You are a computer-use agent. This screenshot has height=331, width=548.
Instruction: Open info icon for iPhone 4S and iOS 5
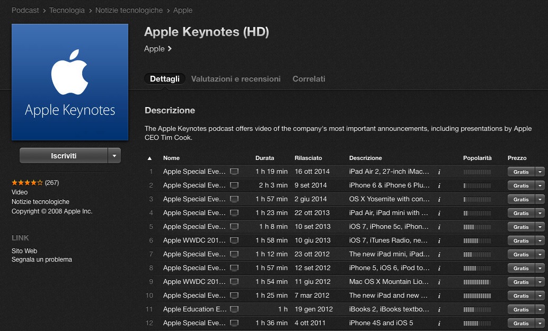pos(439,323)
